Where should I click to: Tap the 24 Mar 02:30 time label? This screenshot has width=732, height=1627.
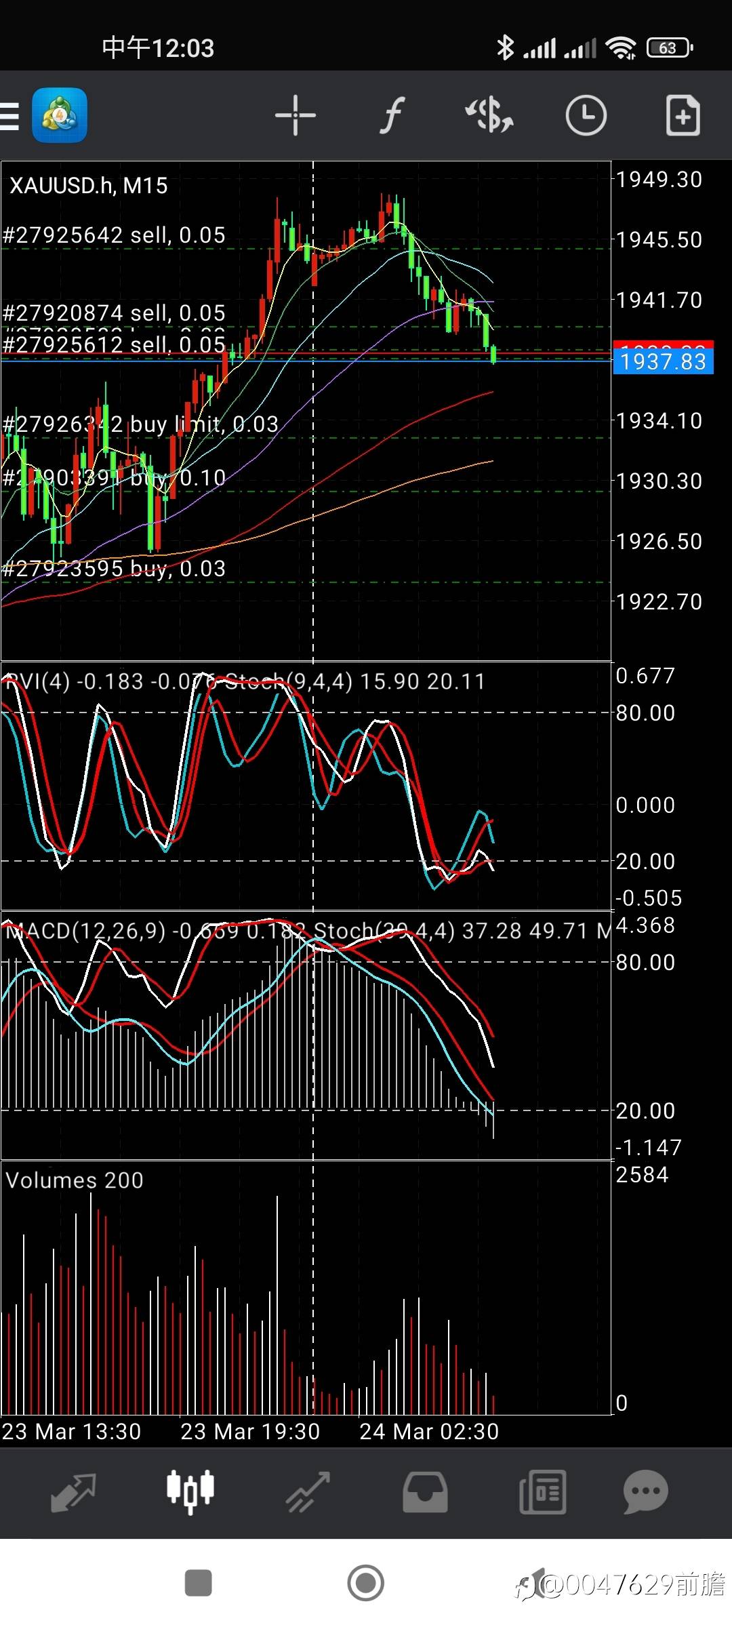click(429, 1432)
